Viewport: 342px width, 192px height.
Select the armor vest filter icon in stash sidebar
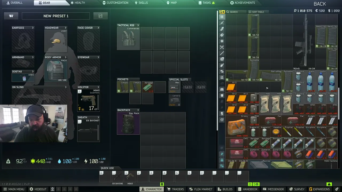coord(222,95)
